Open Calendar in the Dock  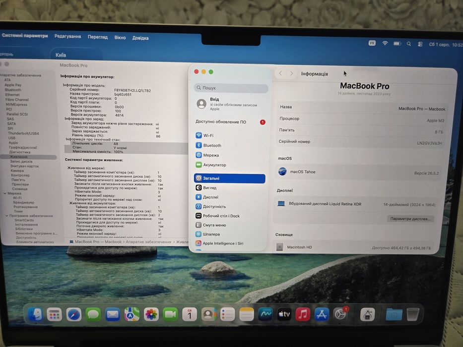pyautogui.click(x=190, y=314)
